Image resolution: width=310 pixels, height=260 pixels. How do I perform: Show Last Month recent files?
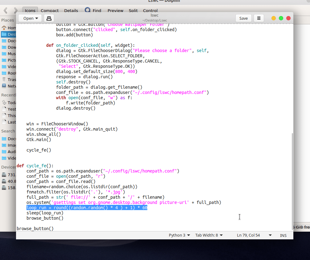(9, 122)
